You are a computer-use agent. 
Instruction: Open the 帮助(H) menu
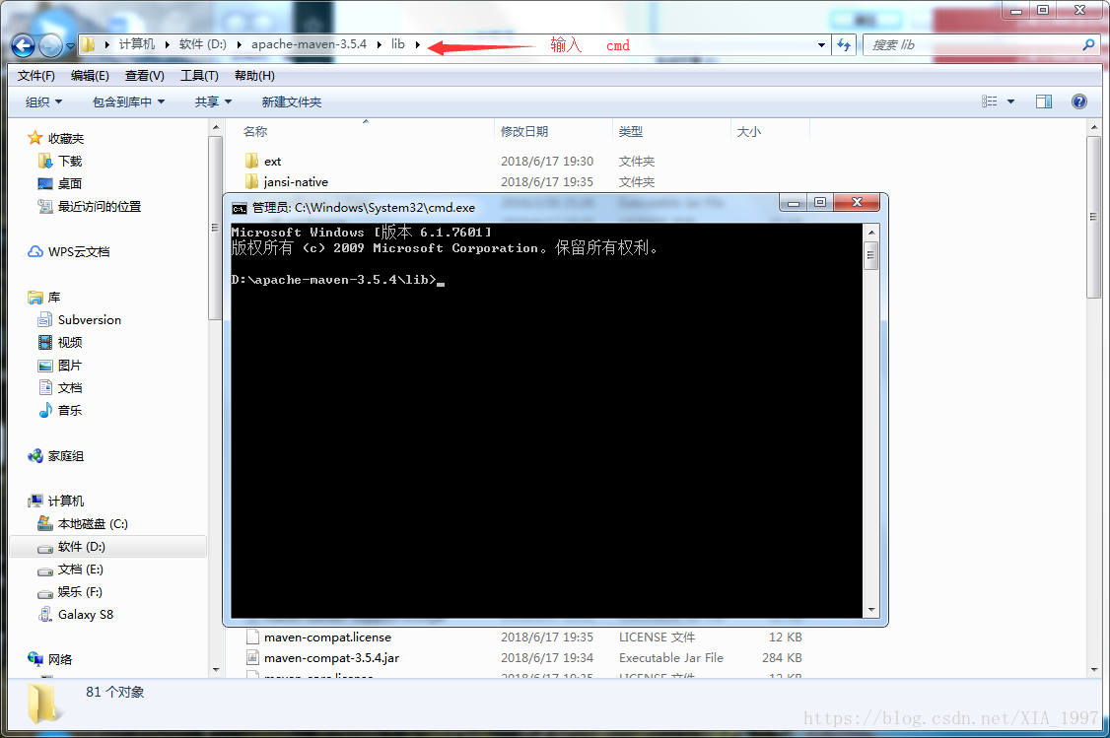click(254, 76)
